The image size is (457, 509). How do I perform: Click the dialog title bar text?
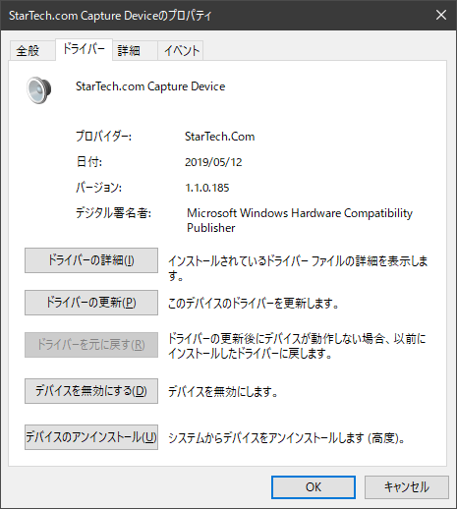coord(110,16)
